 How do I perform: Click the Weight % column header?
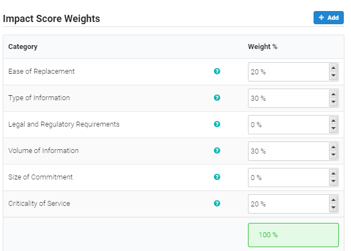point(263,47)
